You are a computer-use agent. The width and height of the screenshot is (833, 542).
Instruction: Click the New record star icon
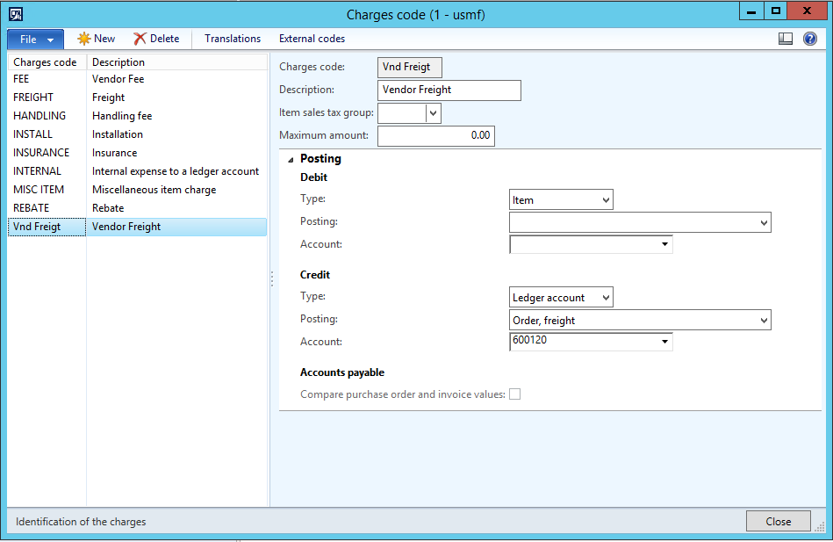[84, 39]
